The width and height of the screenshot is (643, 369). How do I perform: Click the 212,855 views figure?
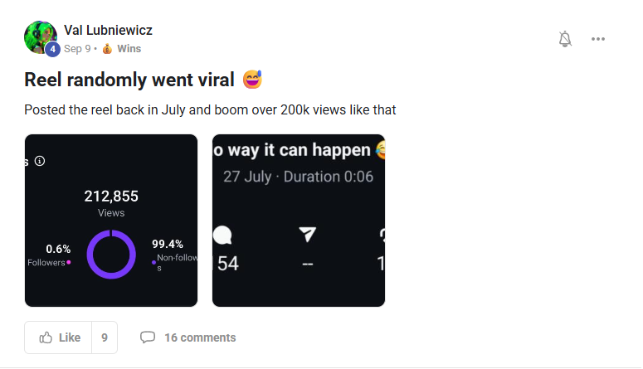pyautogui.click(x=111, y=197)
